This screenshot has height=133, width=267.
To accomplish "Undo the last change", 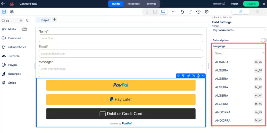I will 182,12.
